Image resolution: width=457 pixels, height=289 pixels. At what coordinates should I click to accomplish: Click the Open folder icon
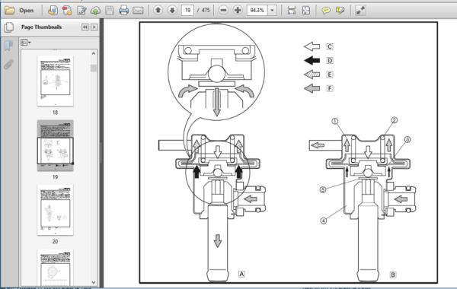[x=10, y=11]
